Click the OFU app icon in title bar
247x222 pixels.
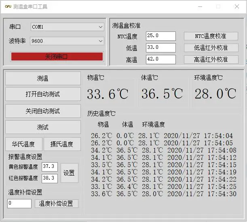(x=8, y=6)
